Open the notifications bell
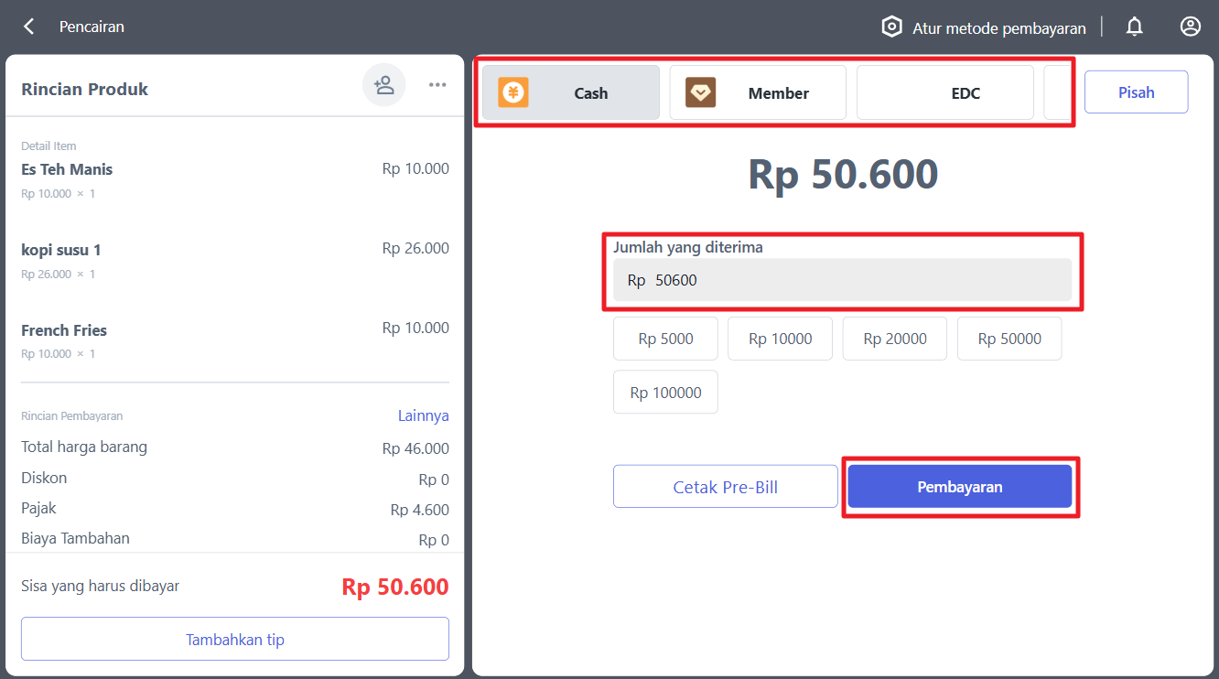This screenshot has height=679, width=1219. pyautogui.click(x=1135, y=27)
